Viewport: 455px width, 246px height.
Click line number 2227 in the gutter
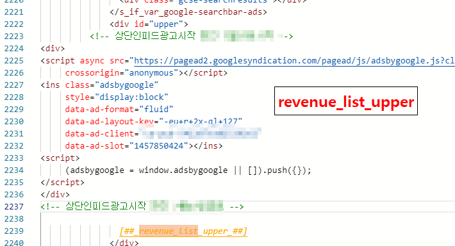(13, 85)
